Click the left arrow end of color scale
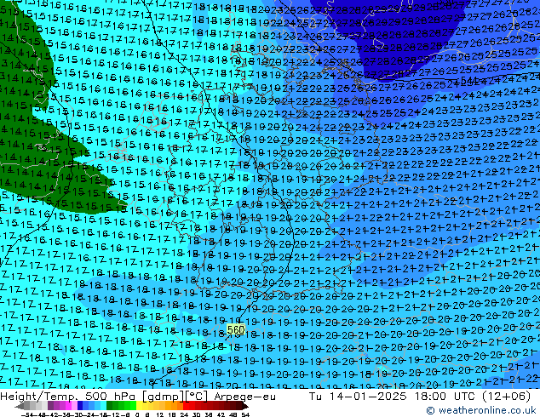 [20, 406]
